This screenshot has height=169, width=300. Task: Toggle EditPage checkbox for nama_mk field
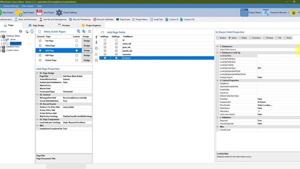tap(116, 44)
